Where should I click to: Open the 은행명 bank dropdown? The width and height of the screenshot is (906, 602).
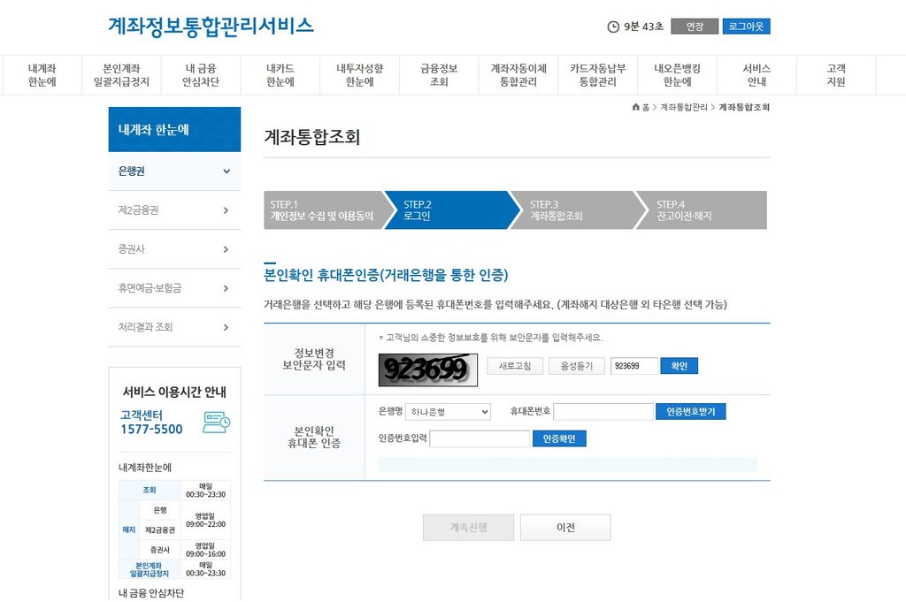(448, 412)
